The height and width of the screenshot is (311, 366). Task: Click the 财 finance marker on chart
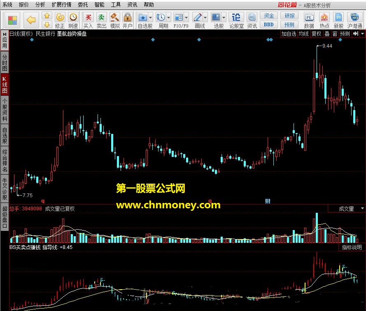coord(268,201)
